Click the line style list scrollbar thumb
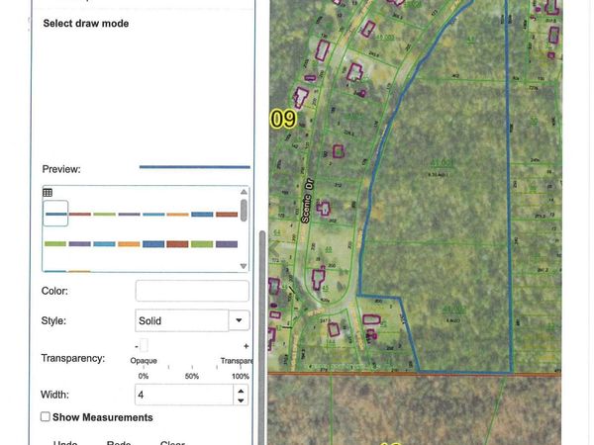Viewport: 594px width, 445px height. 244,211
